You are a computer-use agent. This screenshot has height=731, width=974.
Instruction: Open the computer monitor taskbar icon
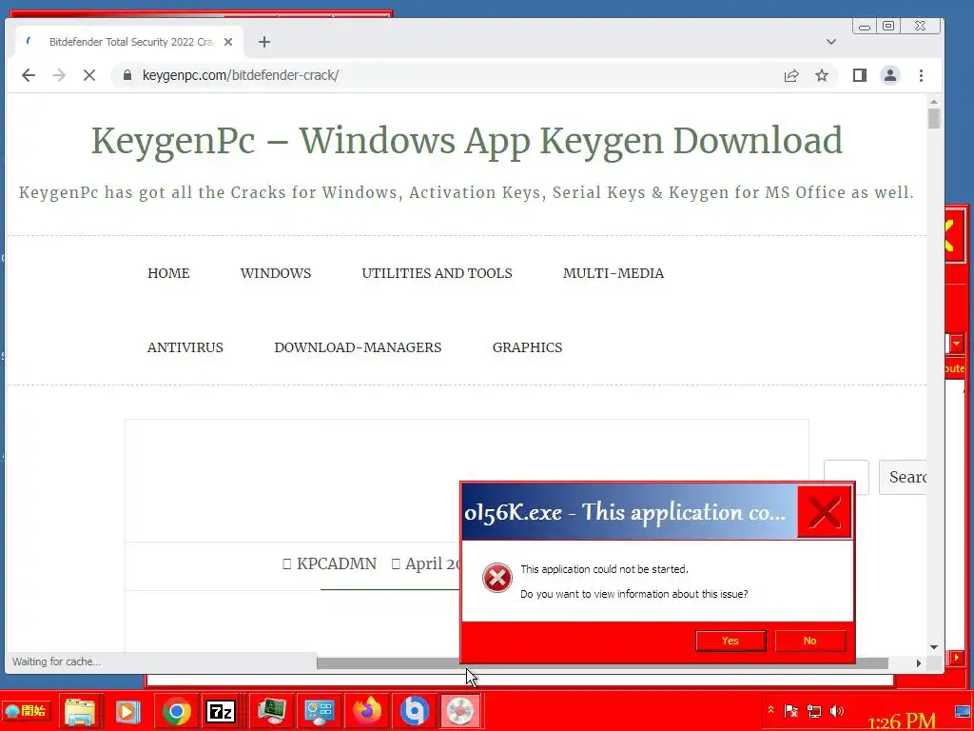click(x=271, y=711)
